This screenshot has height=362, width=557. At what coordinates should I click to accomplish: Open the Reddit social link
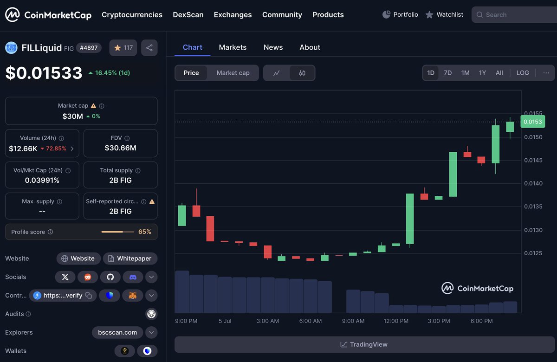tap(88, 277)
